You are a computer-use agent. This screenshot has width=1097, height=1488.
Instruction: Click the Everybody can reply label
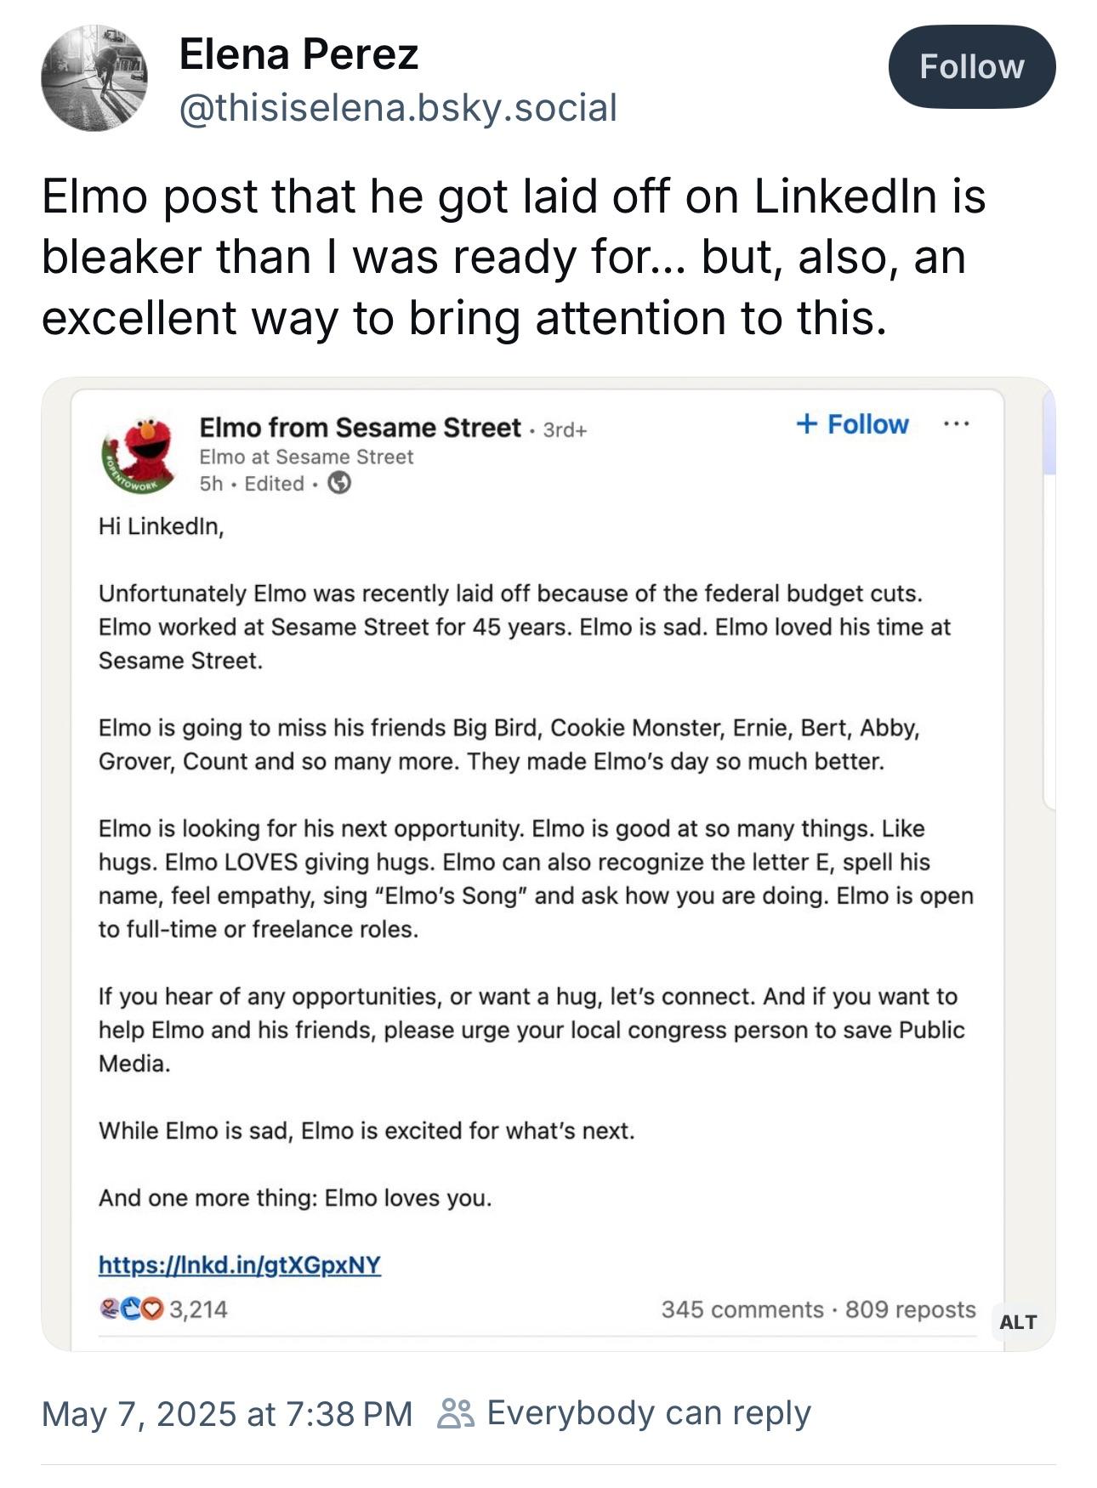(x=648, y=1413)
